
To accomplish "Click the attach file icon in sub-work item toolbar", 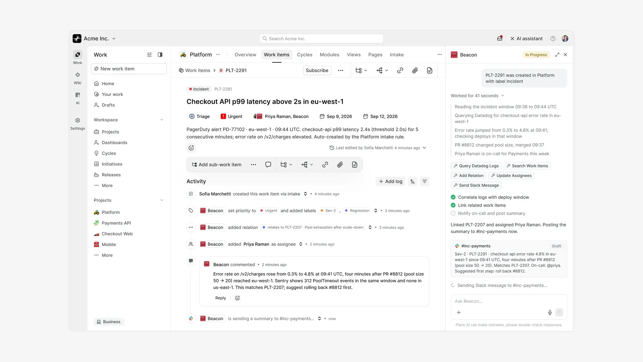I will click(340, 165).
